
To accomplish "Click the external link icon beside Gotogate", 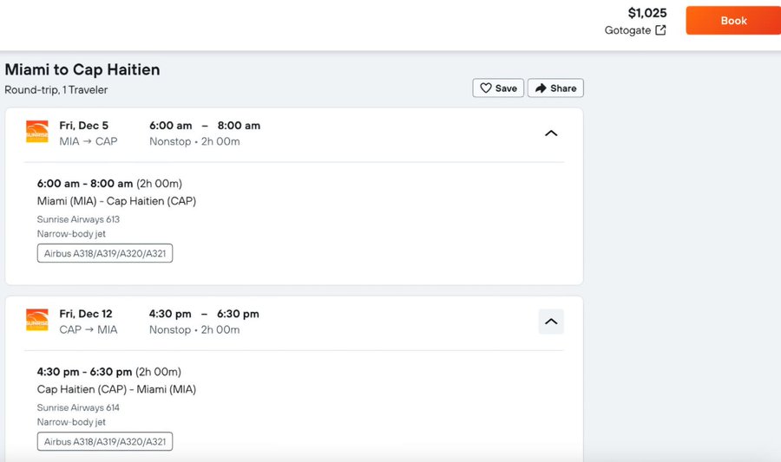I will (x=660, y=30).
